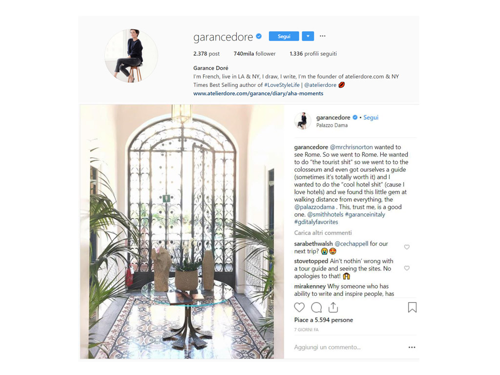Share the post via upload arrow icon
Screen dimensions: 500x375
click(x=333, y=307)
